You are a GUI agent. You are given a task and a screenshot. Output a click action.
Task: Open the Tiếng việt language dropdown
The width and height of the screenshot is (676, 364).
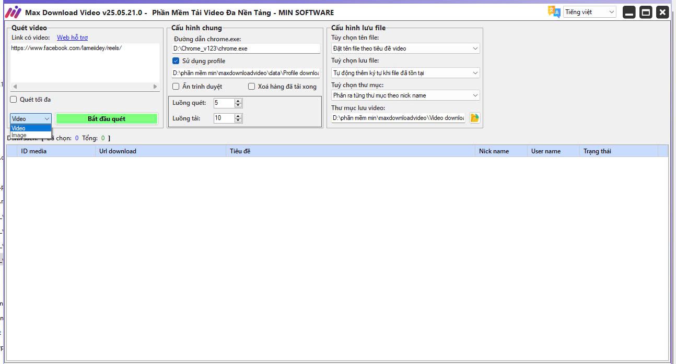point(589,12)
